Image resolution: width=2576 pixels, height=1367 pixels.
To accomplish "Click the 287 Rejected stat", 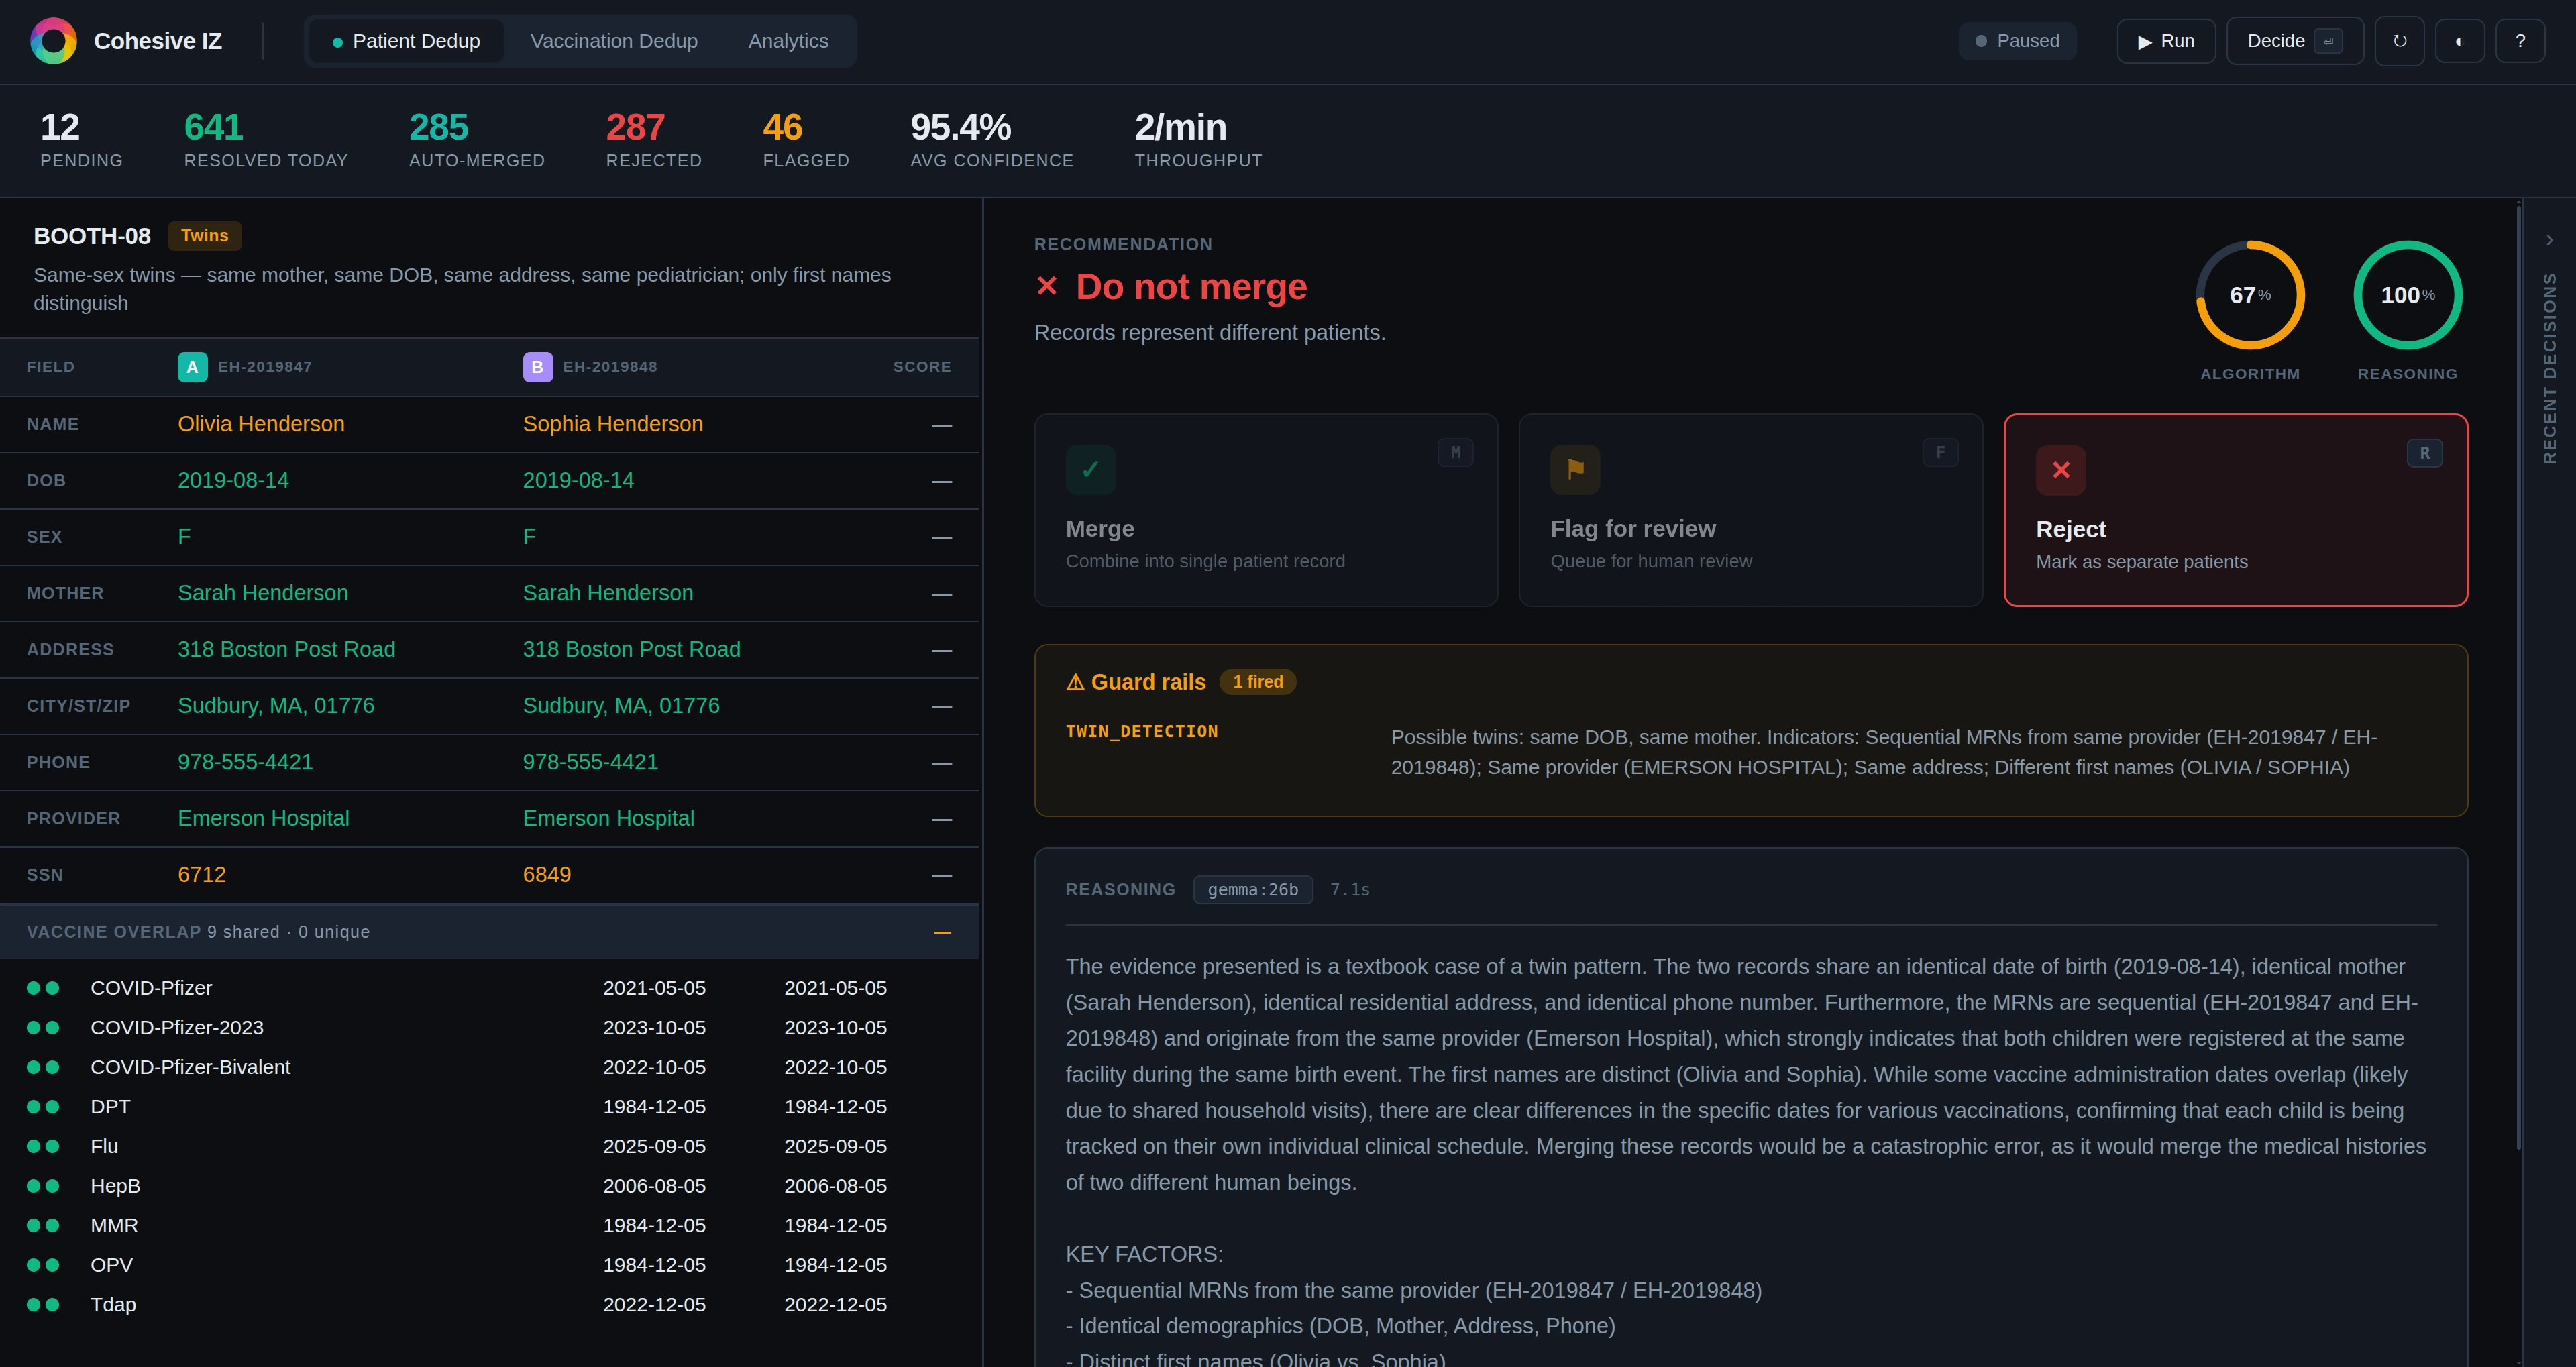I will [654, 140].
